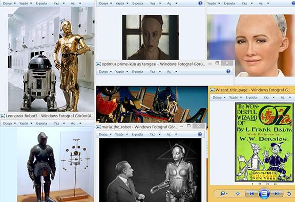Open Yazdır menu in optimus prime window
The image size is (295, 202).
(x=121, y=72)
